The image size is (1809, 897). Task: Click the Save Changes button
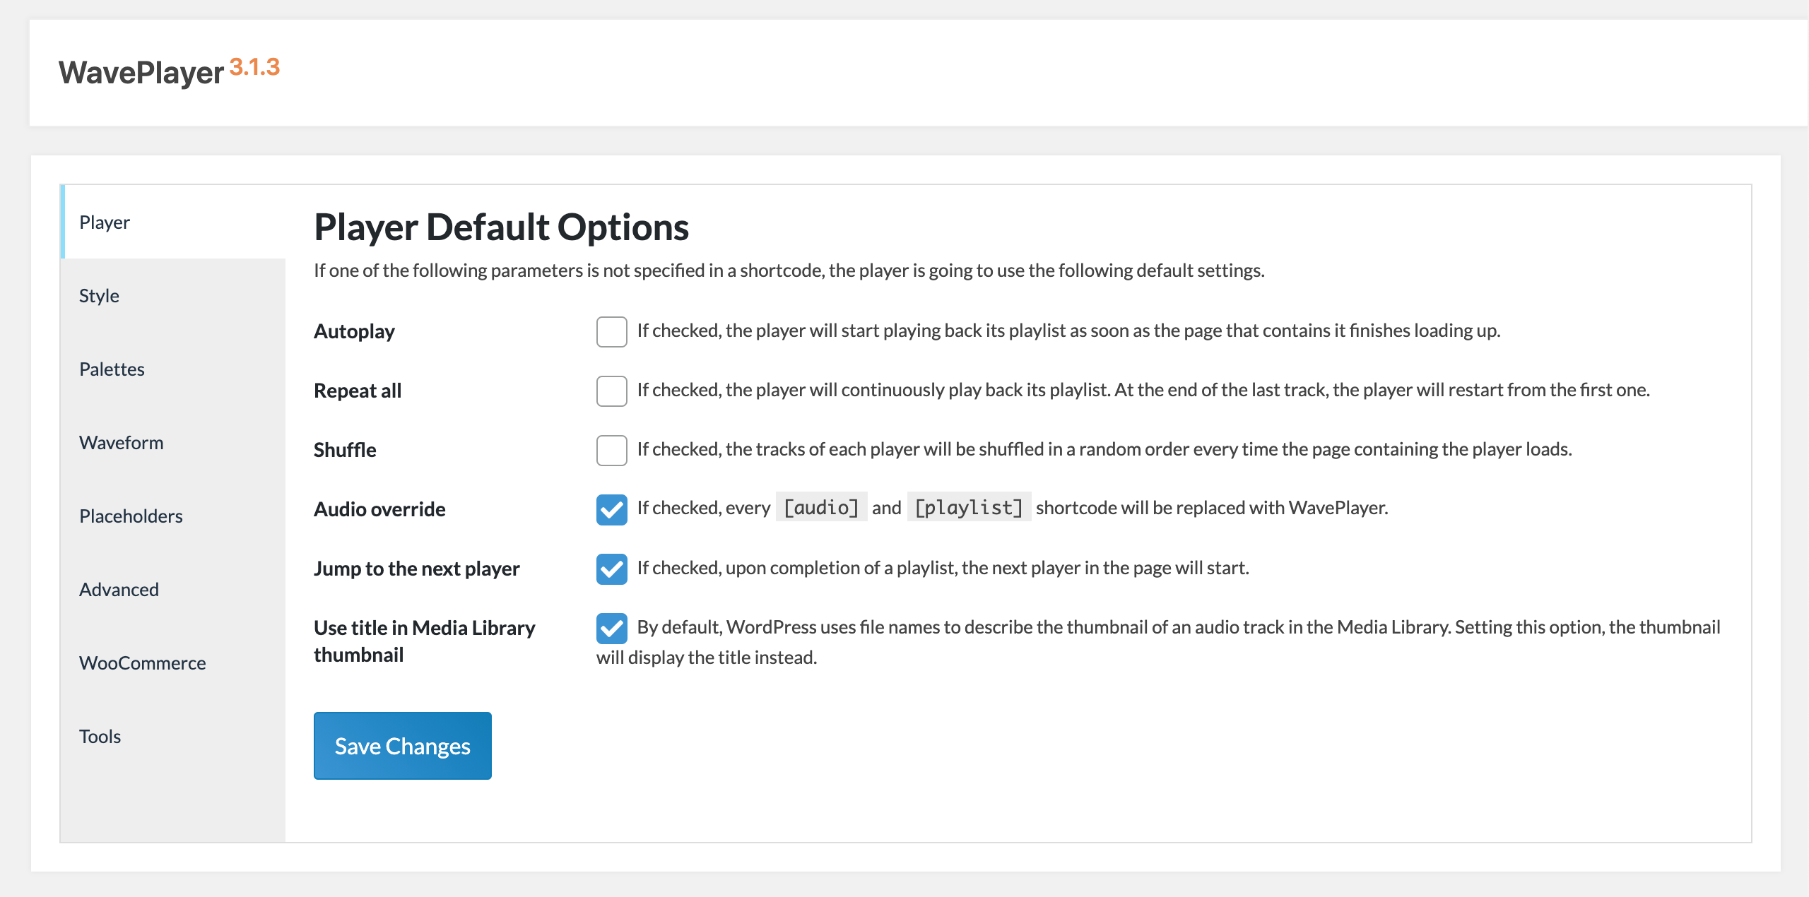pos(402,746)
